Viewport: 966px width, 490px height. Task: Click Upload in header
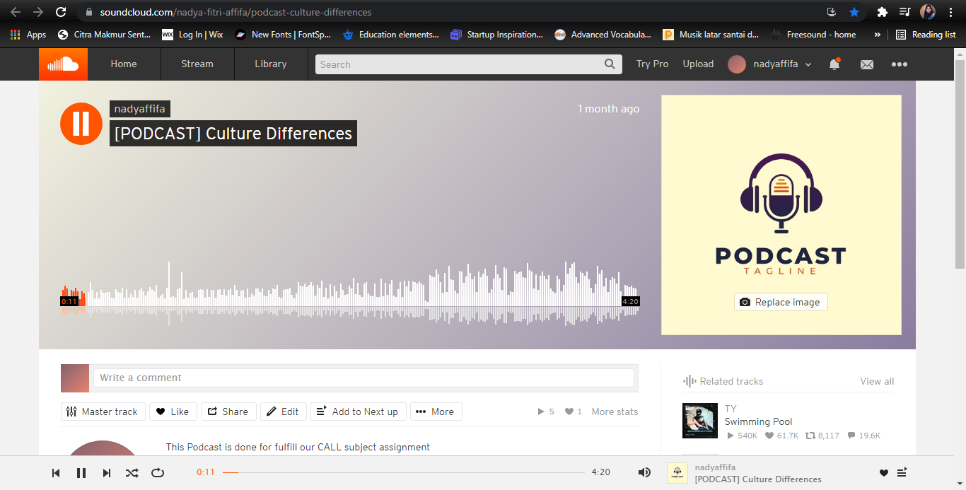pos(698,64)
